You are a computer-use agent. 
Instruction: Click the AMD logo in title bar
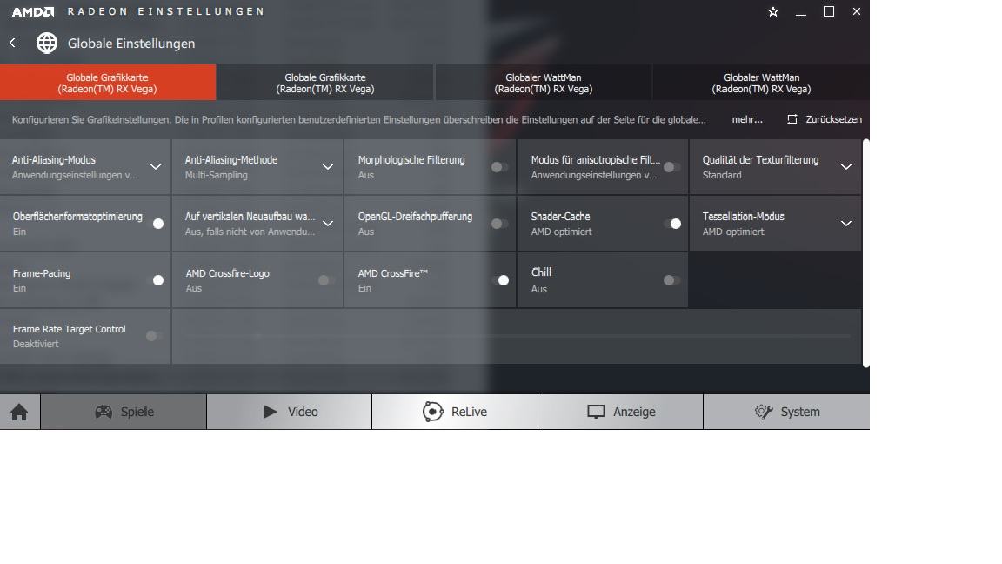click(x=32, y=11)
